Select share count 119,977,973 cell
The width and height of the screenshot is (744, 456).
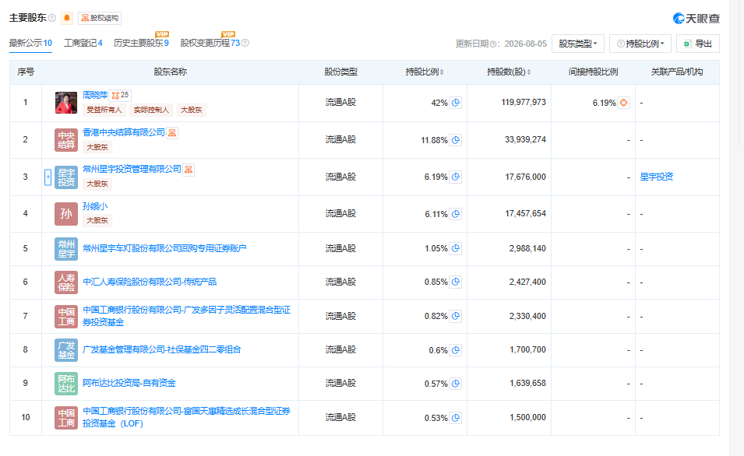[x=524, y=103]
